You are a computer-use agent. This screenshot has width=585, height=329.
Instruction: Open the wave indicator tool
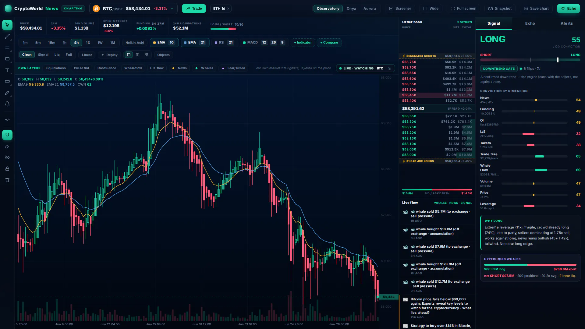point(7,120)
